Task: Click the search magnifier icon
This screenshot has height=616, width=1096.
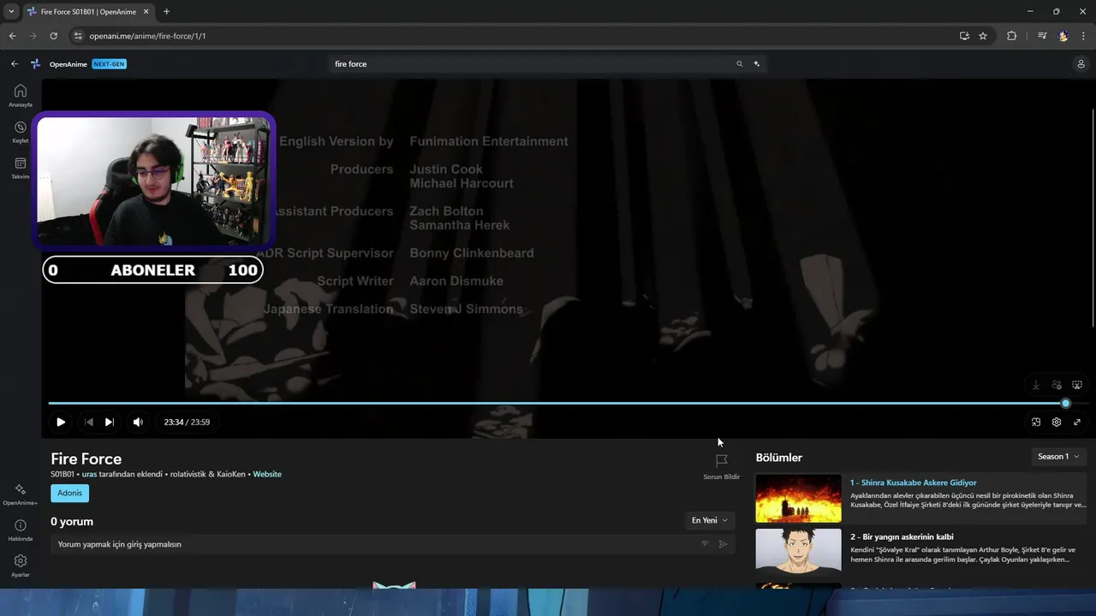Action: (x=740, y=64)
